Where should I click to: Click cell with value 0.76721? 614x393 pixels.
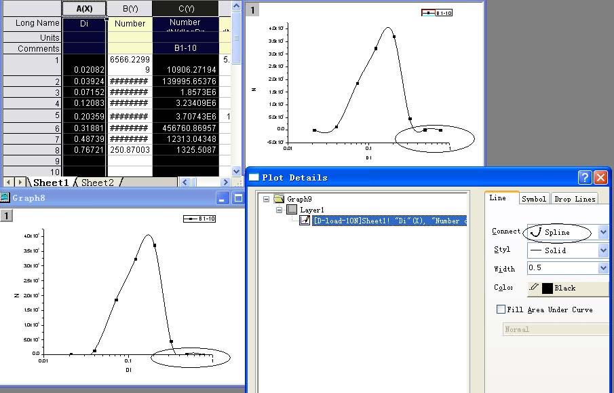click(84, 150)
